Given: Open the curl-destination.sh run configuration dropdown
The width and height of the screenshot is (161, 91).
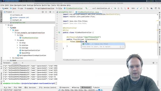Looking at the screenshot, I should [x=101, y=8].
